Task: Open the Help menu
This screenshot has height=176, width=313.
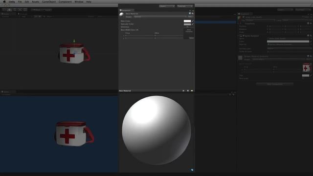Action: pyautogui.click(x=89, y=1)
